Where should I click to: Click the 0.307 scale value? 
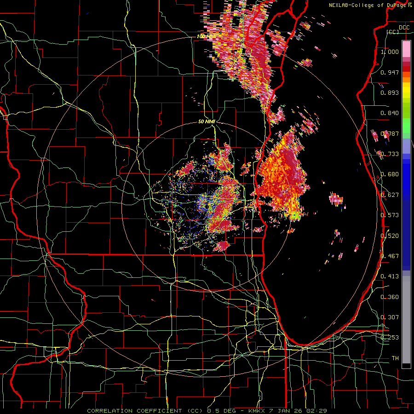click(390, 317)
